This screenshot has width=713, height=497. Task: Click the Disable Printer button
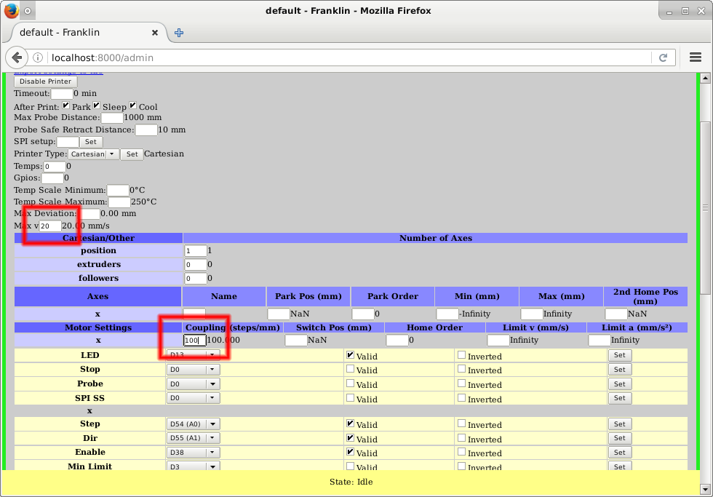[x=45, y=81]
